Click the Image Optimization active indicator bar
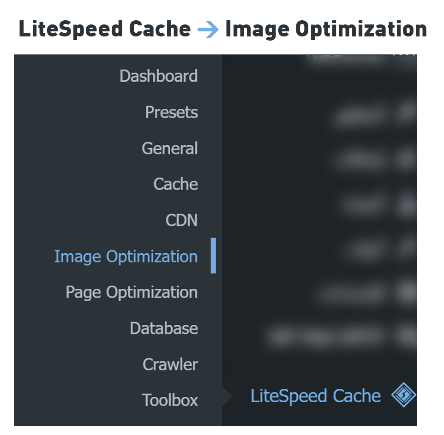This screenshot has height=435, width=444. tap(214, 255)
